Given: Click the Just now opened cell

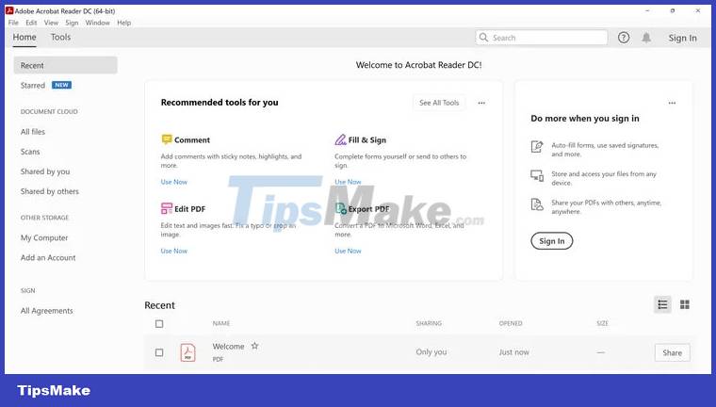Looking at the screenshot, I should (x=513, y=352).
